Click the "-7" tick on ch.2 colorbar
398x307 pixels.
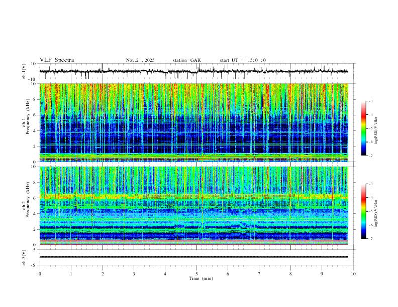(370, 238)
